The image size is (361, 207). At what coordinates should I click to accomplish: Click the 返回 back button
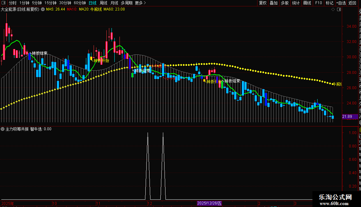click(352, 3)
